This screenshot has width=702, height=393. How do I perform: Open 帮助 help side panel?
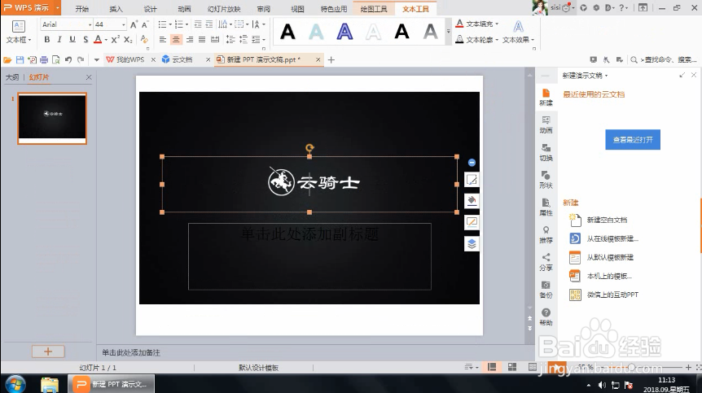point(546,317)
